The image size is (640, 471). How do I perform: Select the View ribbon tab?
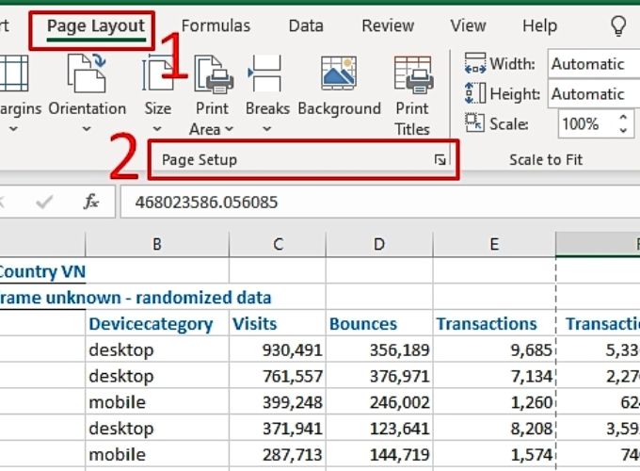point(468,26)
